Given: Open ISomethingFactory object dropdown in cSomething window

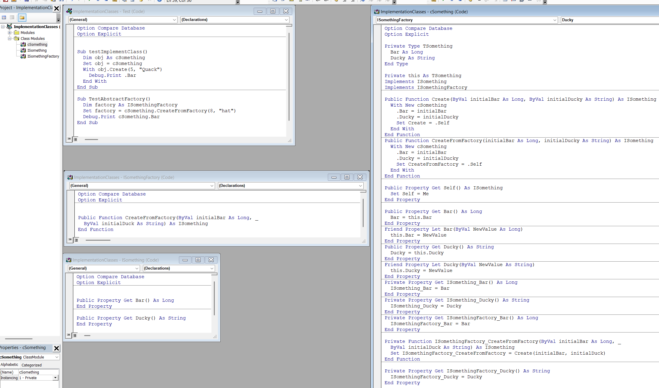Looking at the screenshot, I should 554,20.
